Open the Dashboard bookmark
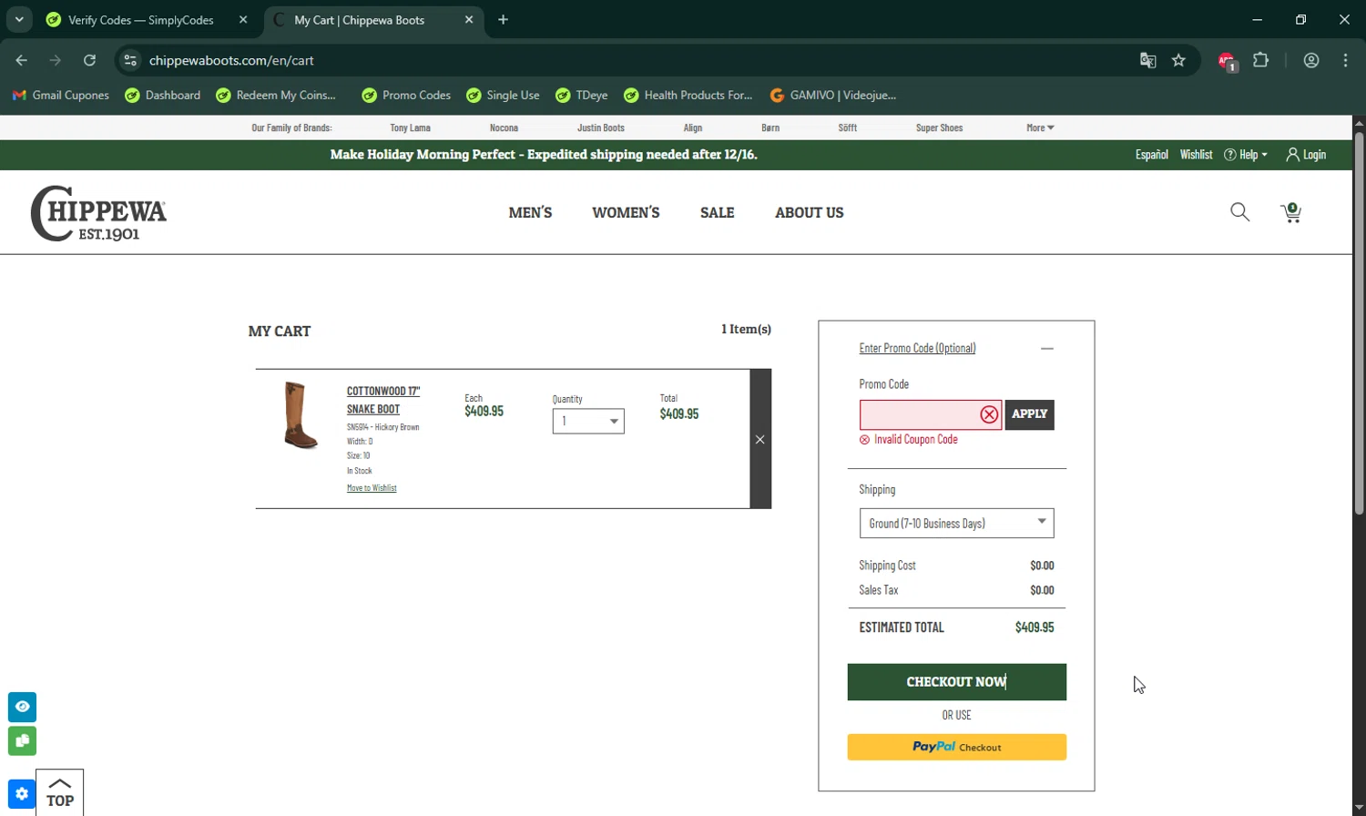The image size is (1366, 816). 163,95
